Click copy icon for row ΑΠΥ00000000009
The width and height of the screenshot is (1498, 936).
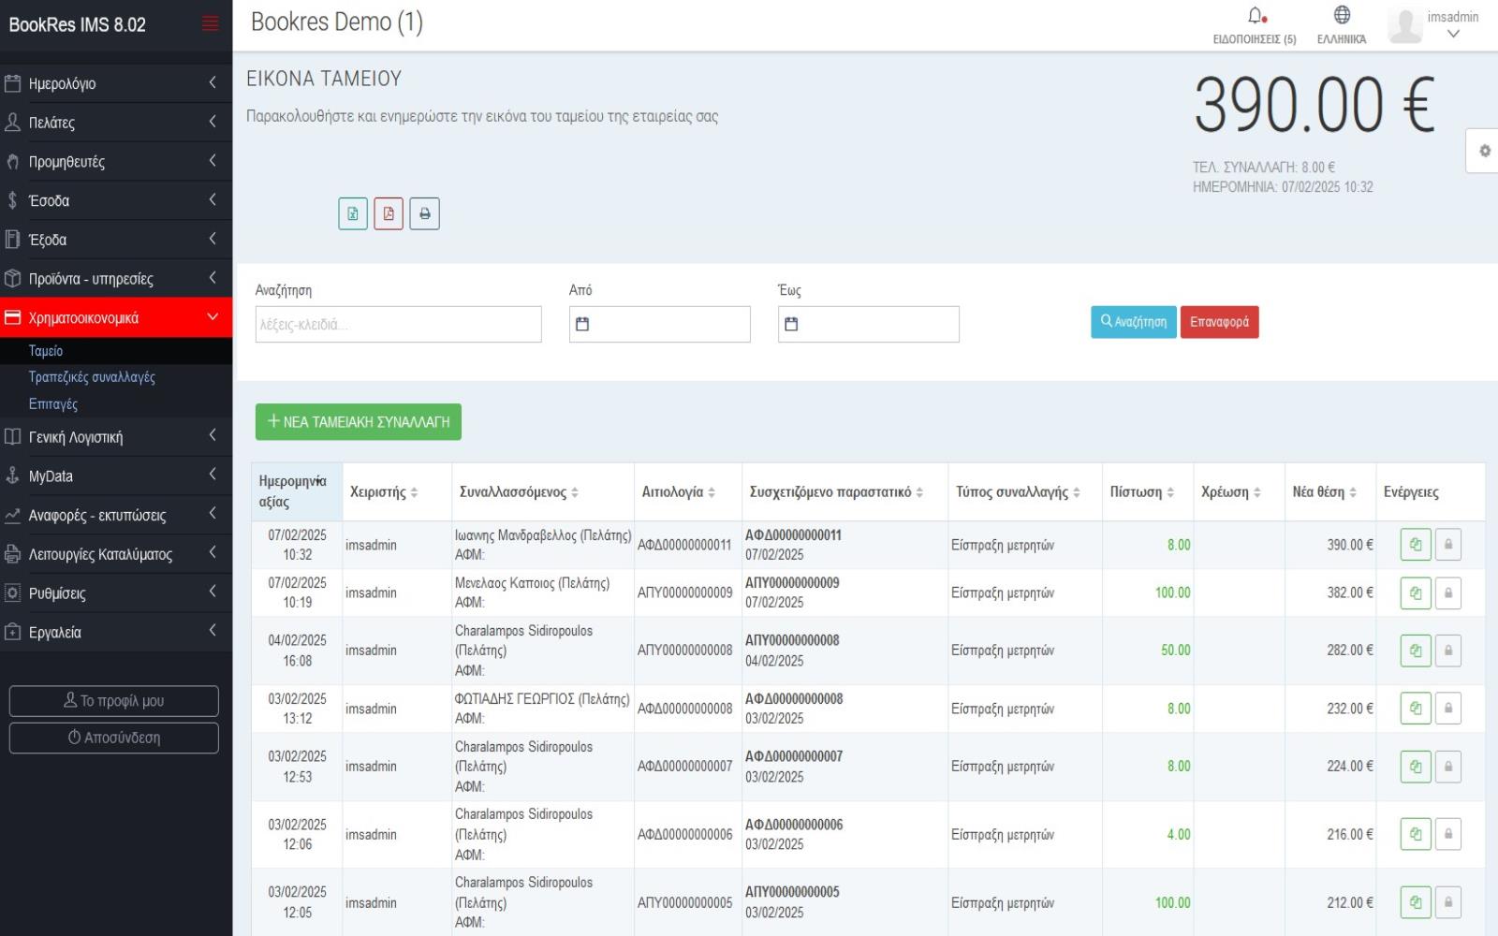(x=1416, y=592)
